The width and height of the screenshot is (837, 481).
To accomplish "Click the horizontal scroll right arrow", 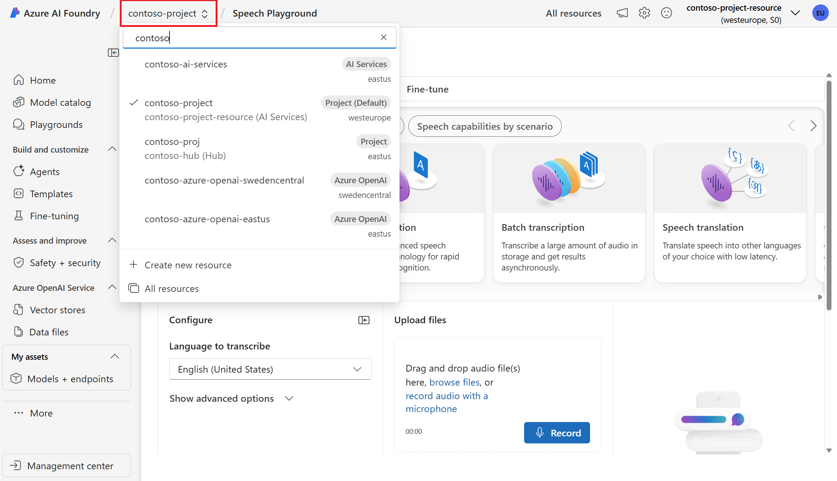I will pyautogui.click(x=820, y=297).
